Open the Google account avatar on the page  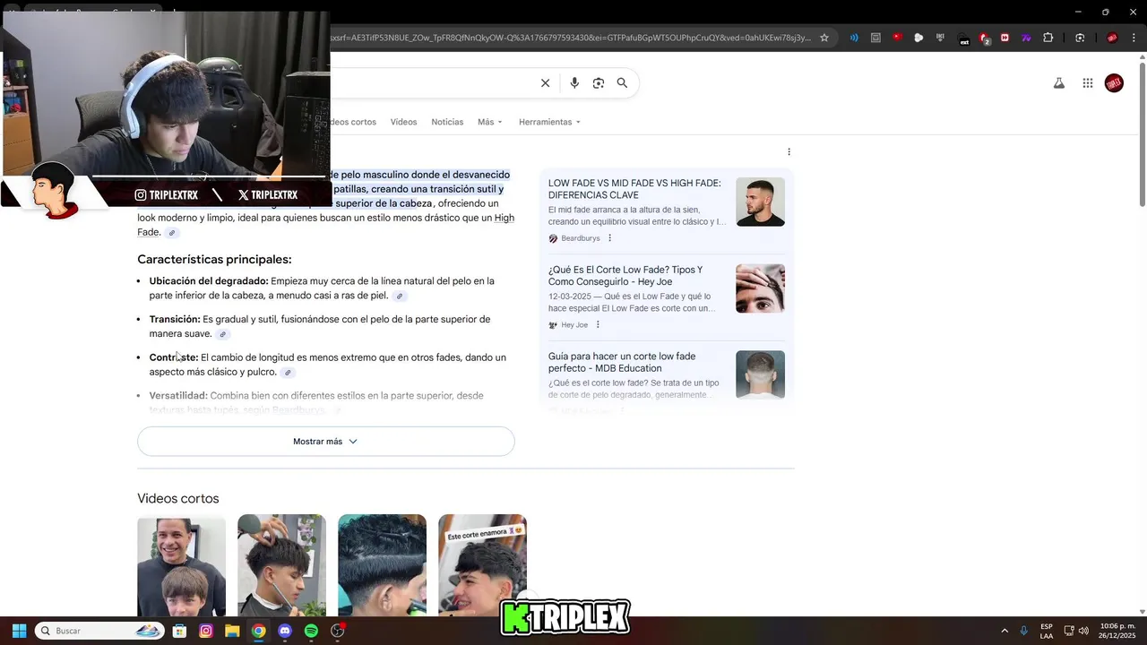click(1114, 83)
